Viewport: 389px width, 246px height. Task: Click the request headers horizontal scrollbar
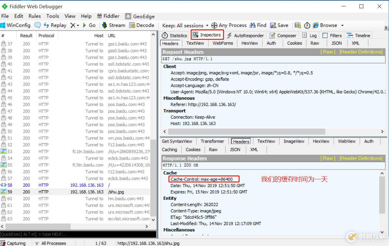(247, 131)
